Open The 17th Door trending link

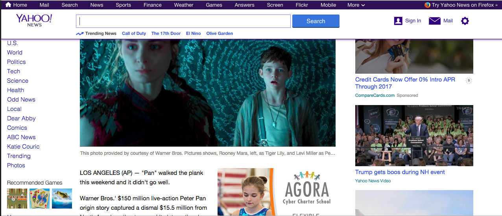coord(166,34)
